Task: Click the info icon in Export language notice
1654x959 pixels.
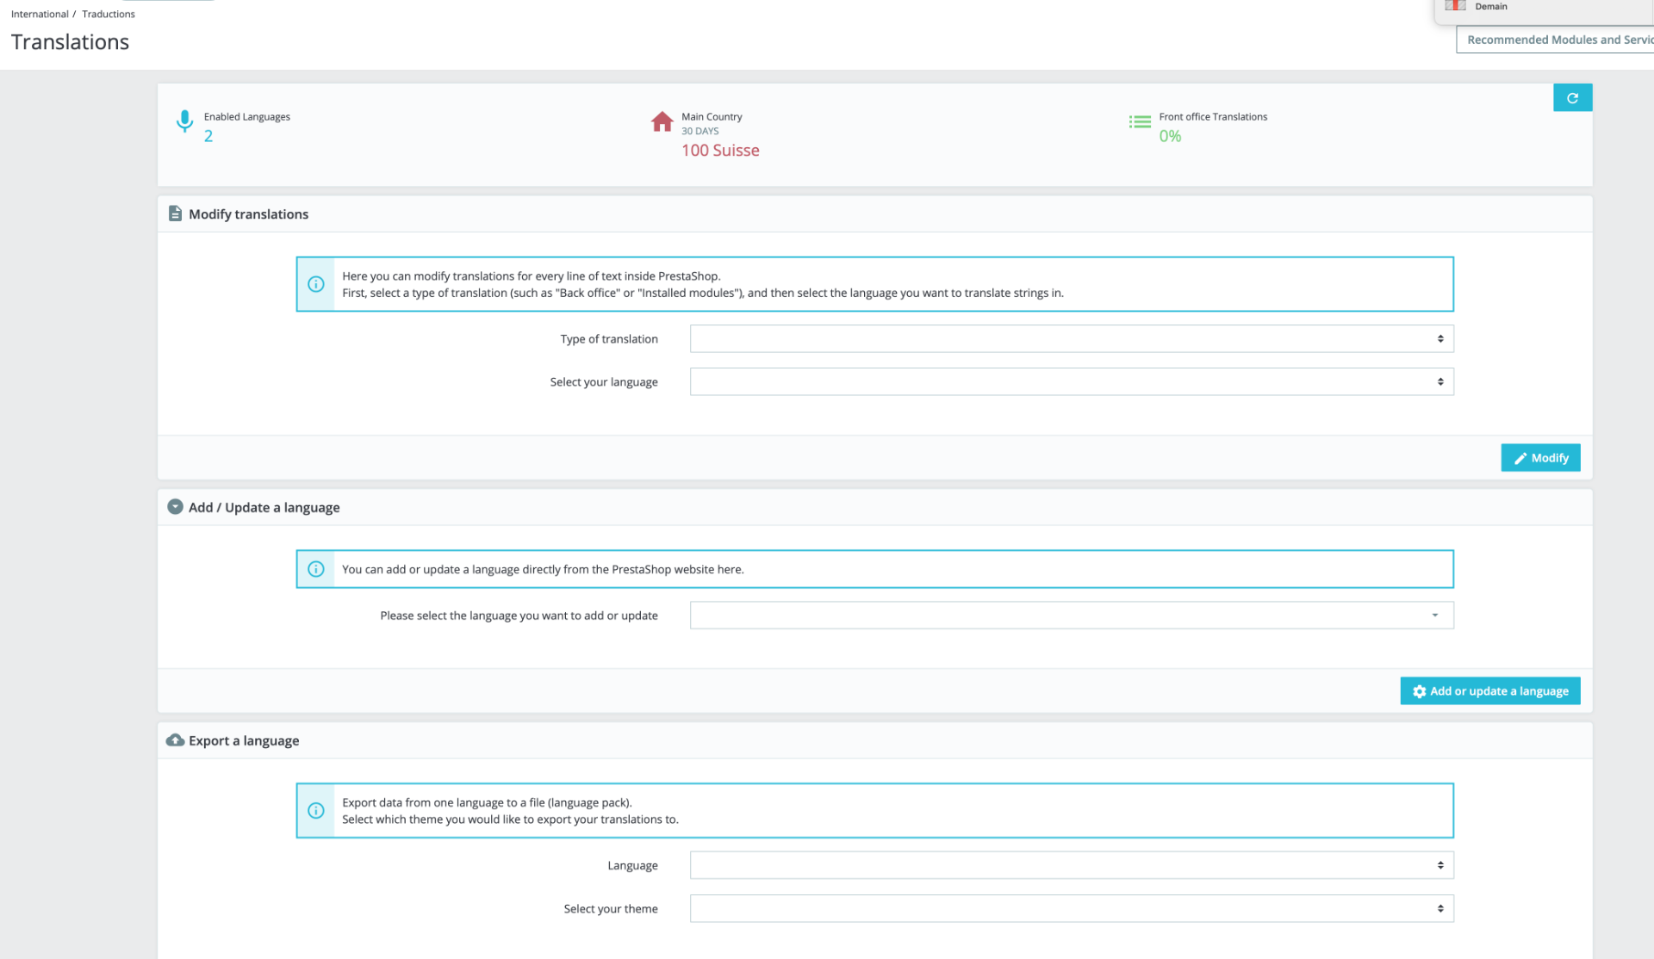Action: click(x=316, y=810)
